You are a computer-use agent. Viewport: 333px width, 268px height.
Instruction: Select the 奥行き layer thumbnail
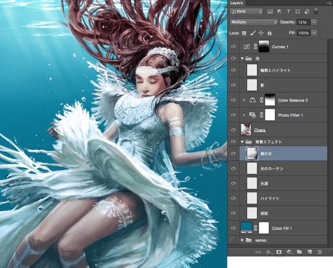click(252, 153)
